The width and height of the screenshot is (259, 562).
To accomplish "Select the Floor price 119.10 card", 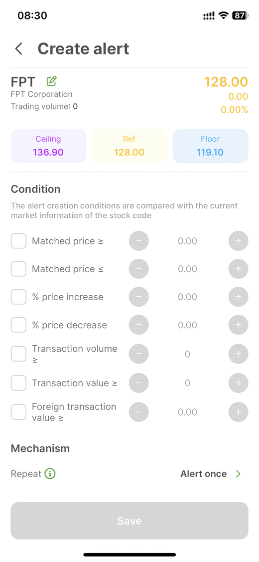I will [x=210, y=146].
